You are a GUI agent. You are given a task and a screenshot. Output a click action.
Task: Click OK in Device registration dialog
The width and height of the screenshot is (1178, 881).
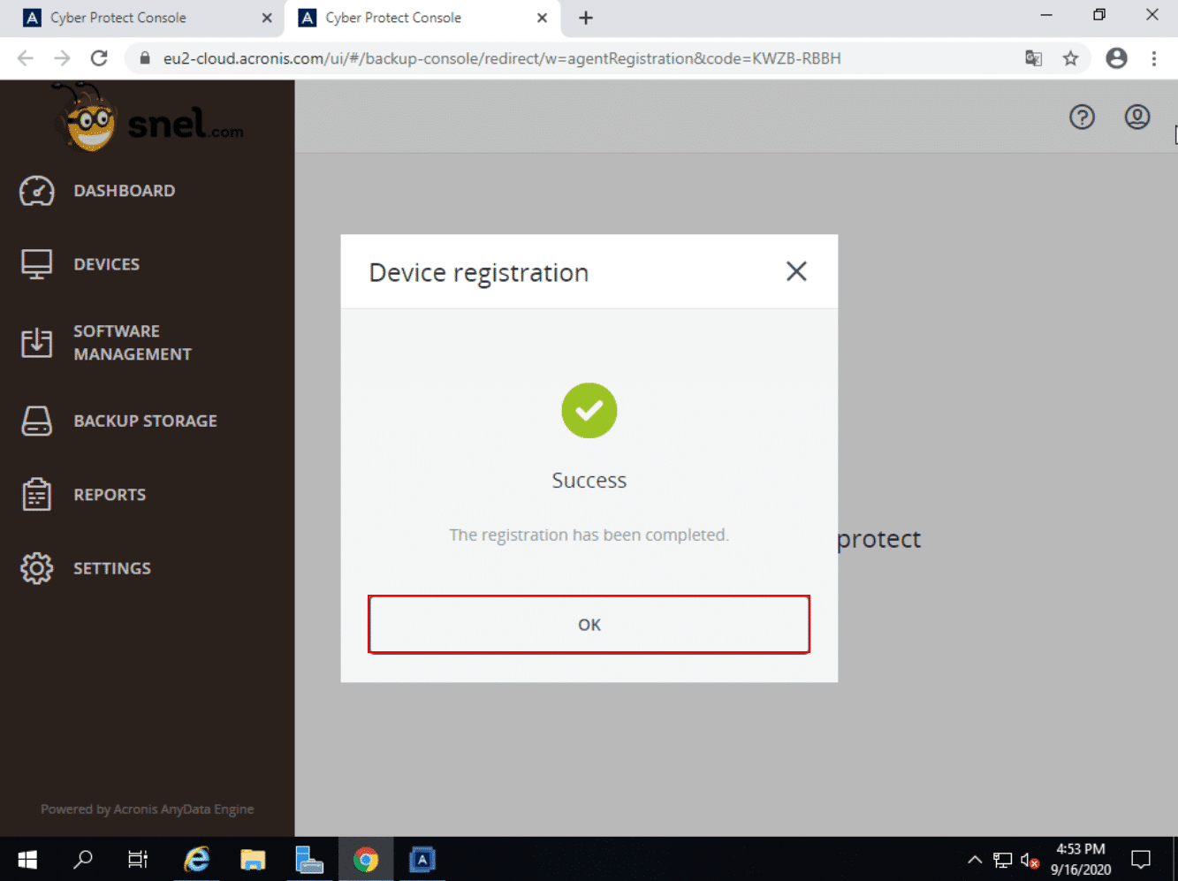coord(589,625)
